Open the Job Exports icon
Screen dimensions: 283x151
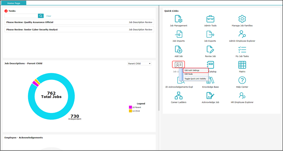(x=210, y=34)
